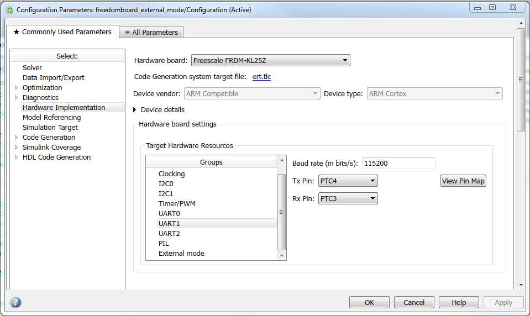This screenshot has height=316, width=530.
Task: Select the I2C1 group
Action: coord(166,194)
